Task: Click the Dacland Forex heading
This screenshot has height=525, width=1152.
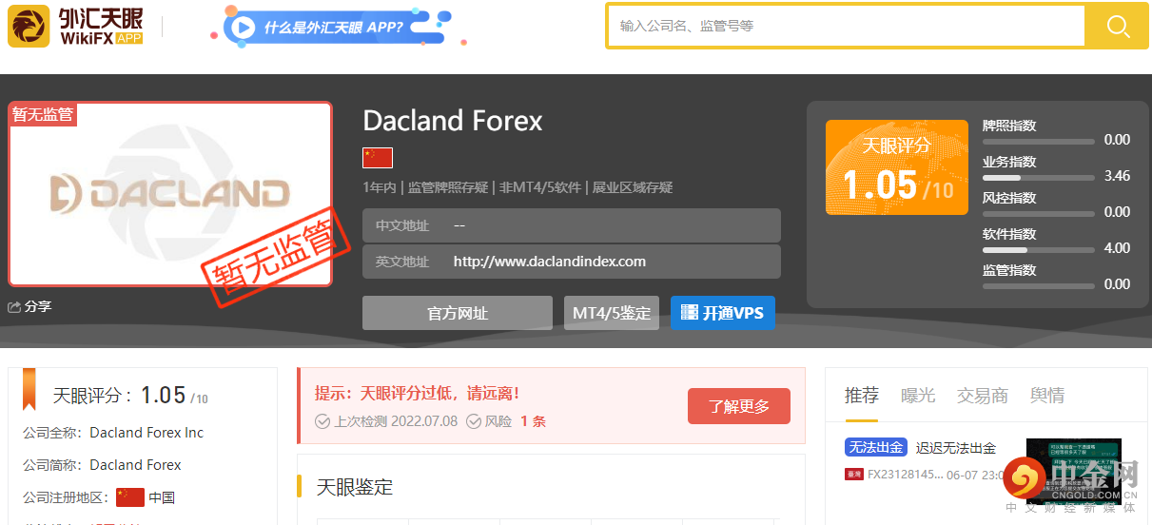Action: coord(453,121)
